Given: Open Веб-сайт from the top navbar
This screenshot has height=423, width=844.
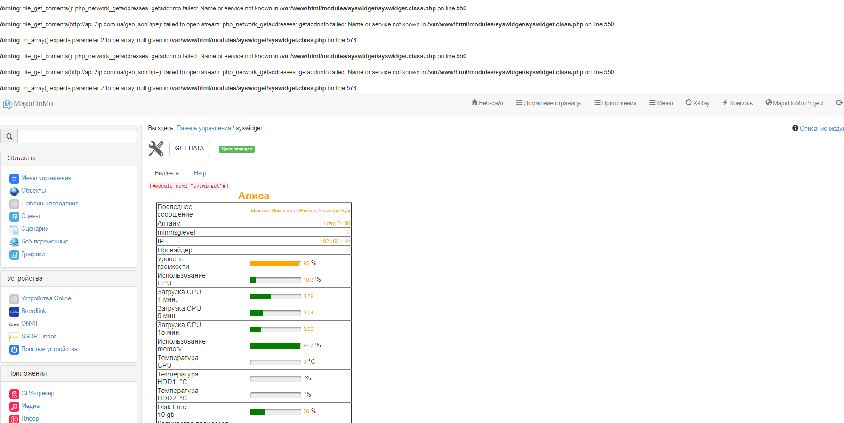Looking at the screenshot, I should pyautogui.click(x=488, y=103).
